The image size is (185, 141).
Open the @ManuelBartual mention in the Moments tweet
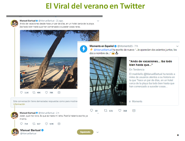click(103, 50)
